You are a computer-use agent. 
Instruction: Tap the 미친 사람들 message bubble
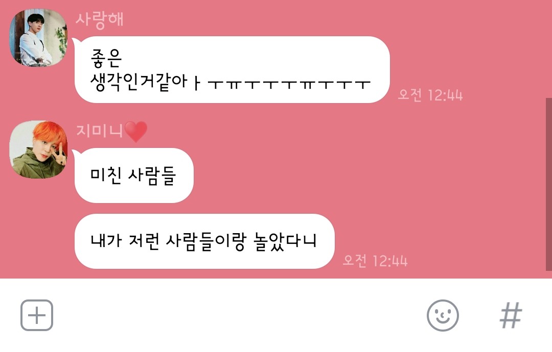(134, 175)
